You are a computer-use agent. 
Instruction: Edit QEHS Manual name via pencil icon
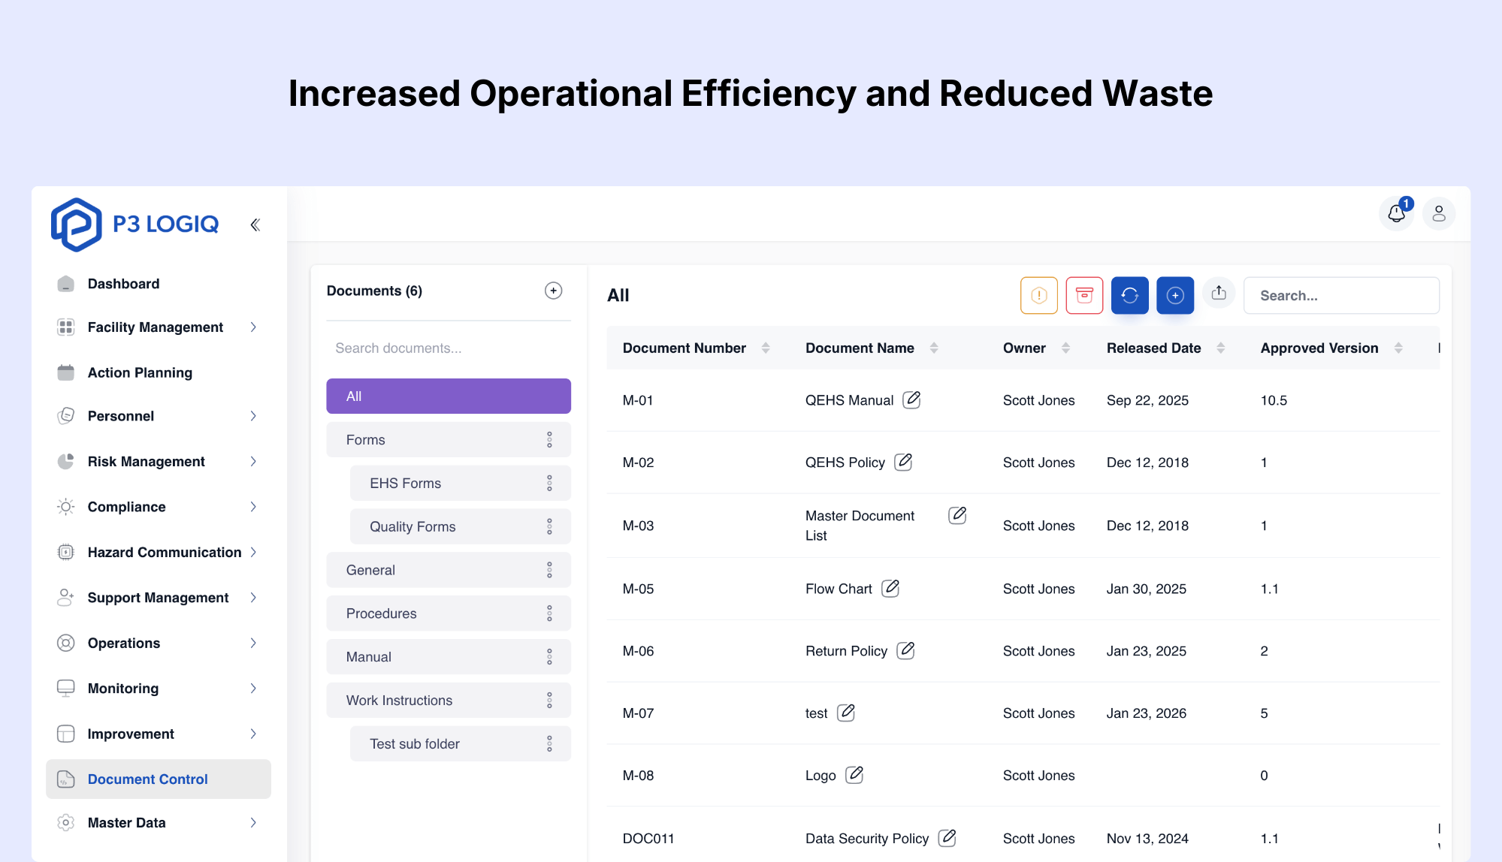click(x=911, y=400)
